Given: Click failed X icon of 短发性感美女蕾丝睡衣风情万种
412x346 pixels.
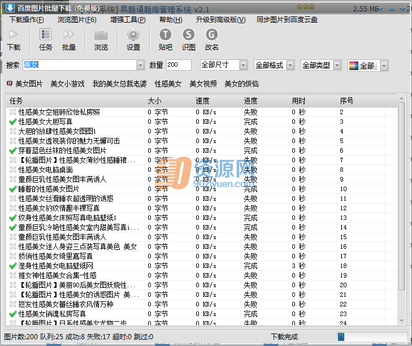Looking at the screenshot, I should pos(12,305).
